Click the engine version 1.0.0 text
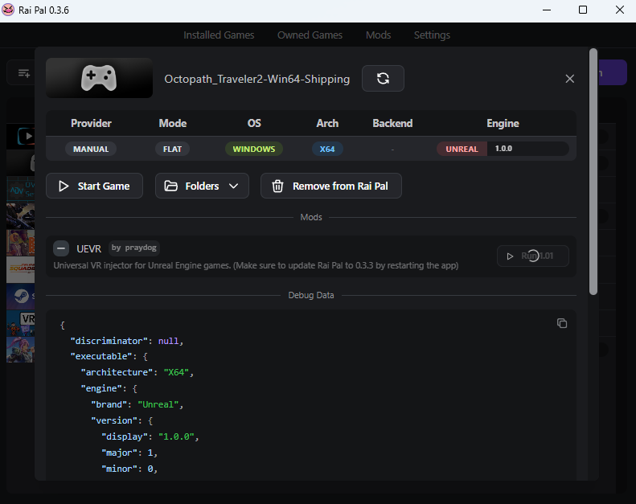Viewport: 636px width, 504px height. pos(503,149)
